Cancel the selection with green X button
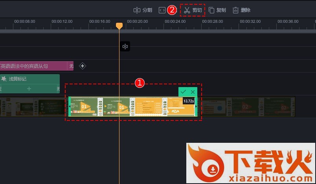 tap(193, 92)
